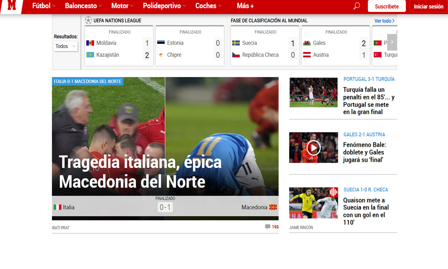Play the Gales-Austria video
The width and height of the screenshot is (448, 269).
point(314,148)
